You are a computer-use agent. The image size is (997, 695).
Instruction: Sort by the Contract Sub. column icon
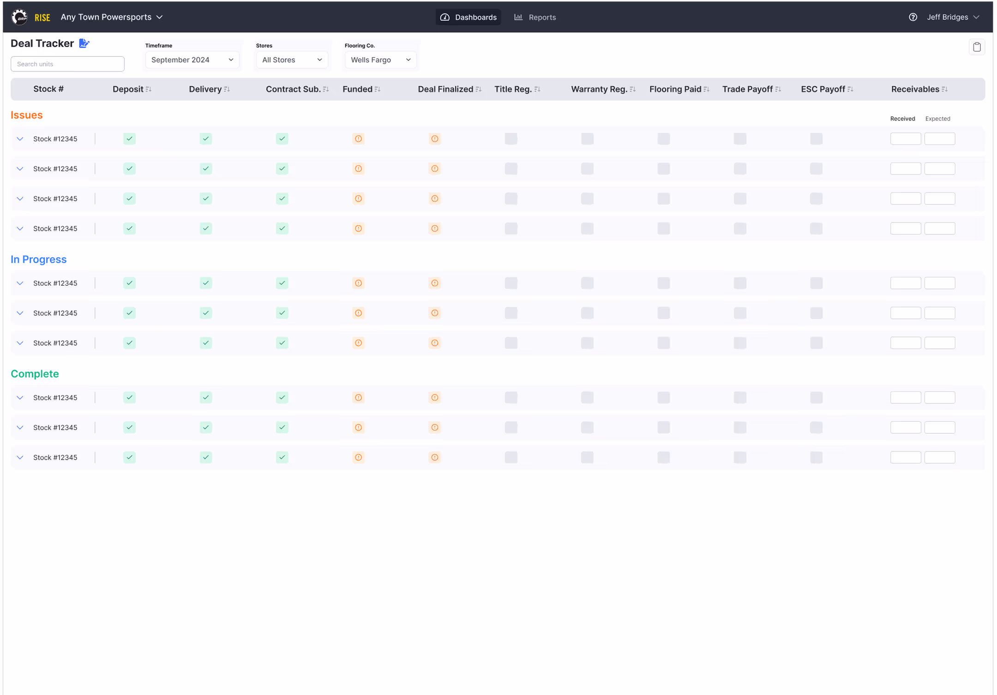point(326,90)
